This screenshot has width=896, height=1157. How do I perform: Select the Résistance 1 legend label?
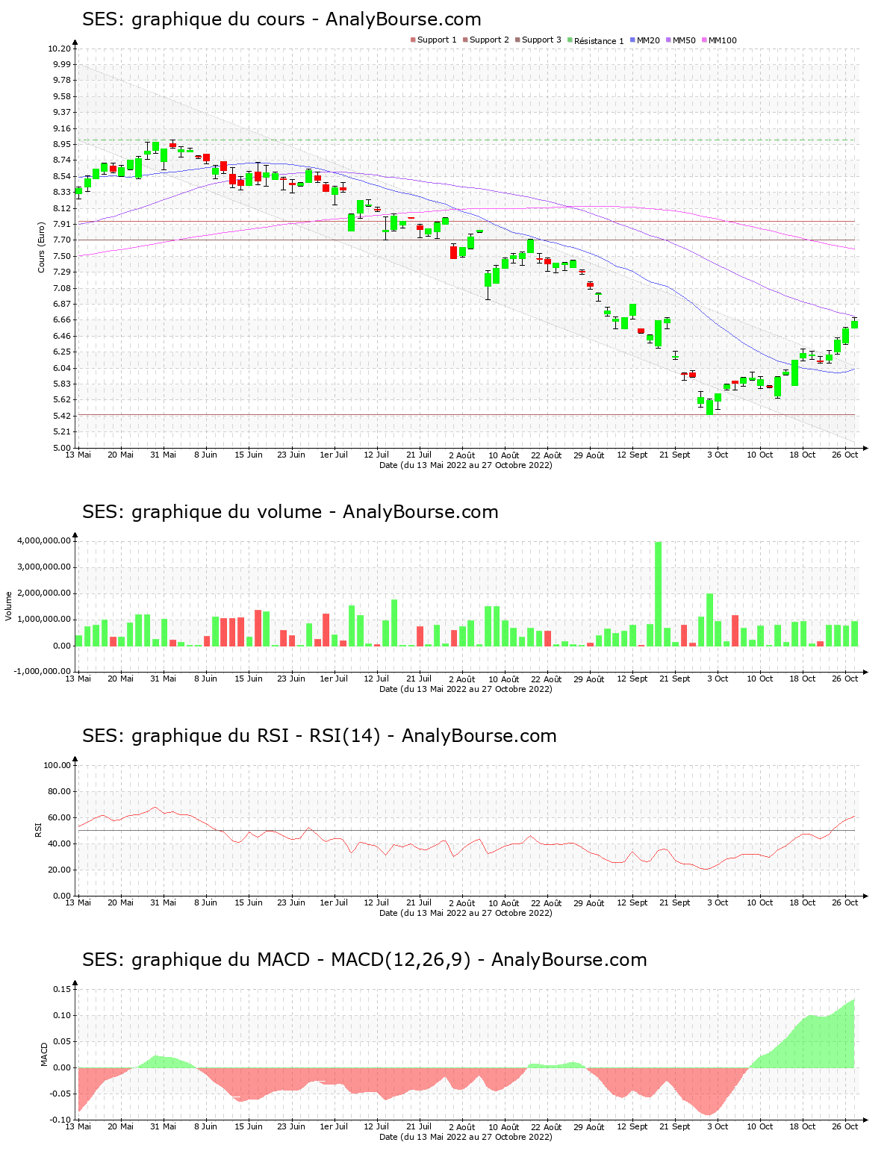click(x=599, y=41)
